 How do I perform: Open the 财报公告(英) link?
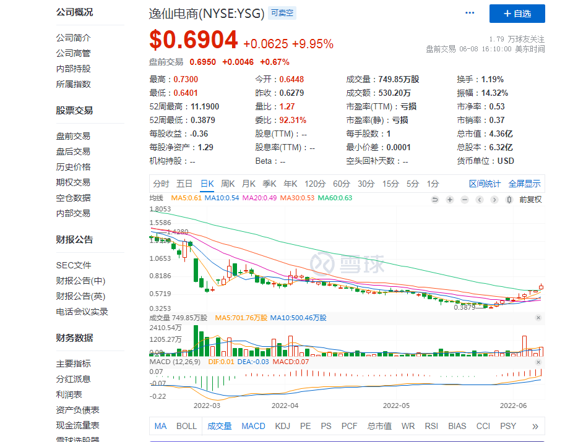click(80, 296)
